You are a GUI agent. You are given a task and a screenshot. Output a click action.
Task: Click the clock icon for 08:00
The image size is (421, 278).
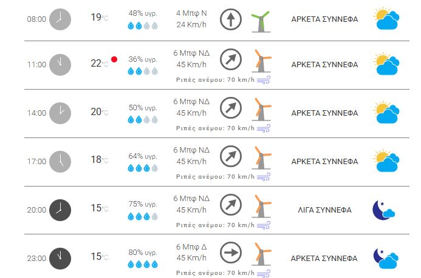(x=60, y=19)
